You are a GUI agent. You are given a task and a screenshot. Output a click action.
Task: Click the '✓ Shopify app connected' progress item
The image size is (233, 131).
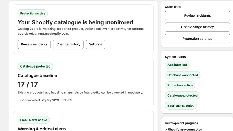(183, 129)
